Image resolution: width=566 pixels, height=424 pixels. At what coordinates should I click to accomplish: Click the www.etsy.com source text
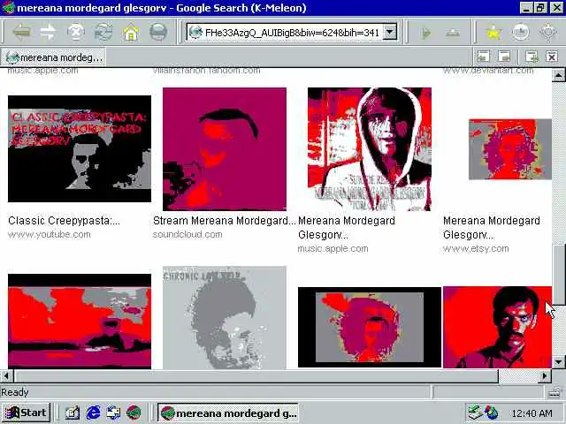click(476, 249)
